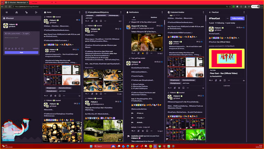Favourite the Fleur East Sax post
Image resolution: width=264 pixels, height=149 pixels.
coord(220,80)
